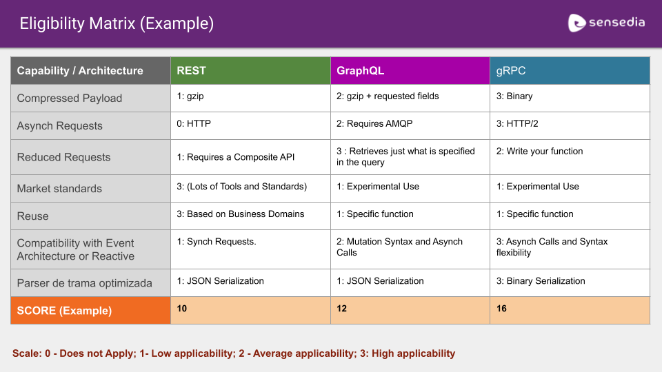The width and height of the screenshot is (662, 372).
Task: Click '1: Requires a Composite API' cell
Action: coord(250,157)
